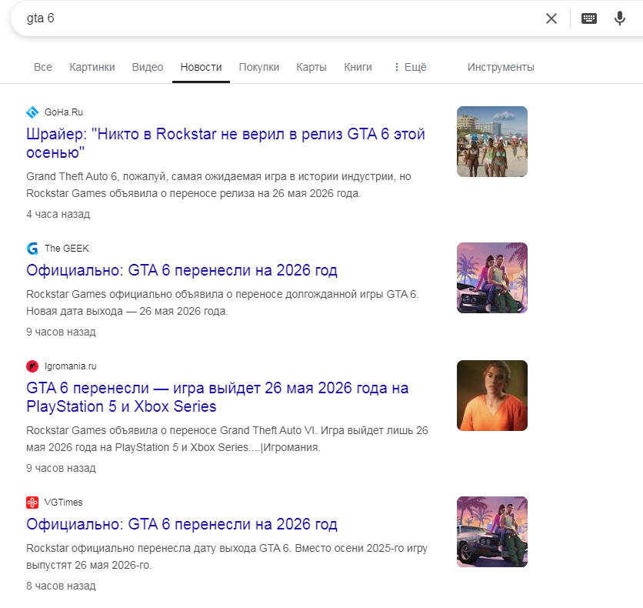The image size is (643, 608).
Task: Expand the Ещё menu
Action: click(410, 67)
